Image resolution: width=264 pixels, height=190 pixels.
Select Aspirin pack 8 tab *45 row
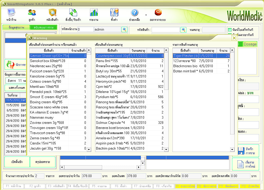(x=130, y=143)
